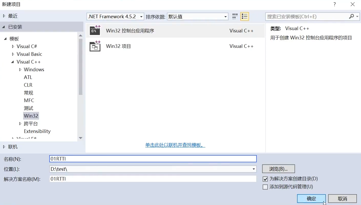Viewport: 361px width, 205px height.
Task: Click the search magnifier icon
Action: [x=351, y=16]
